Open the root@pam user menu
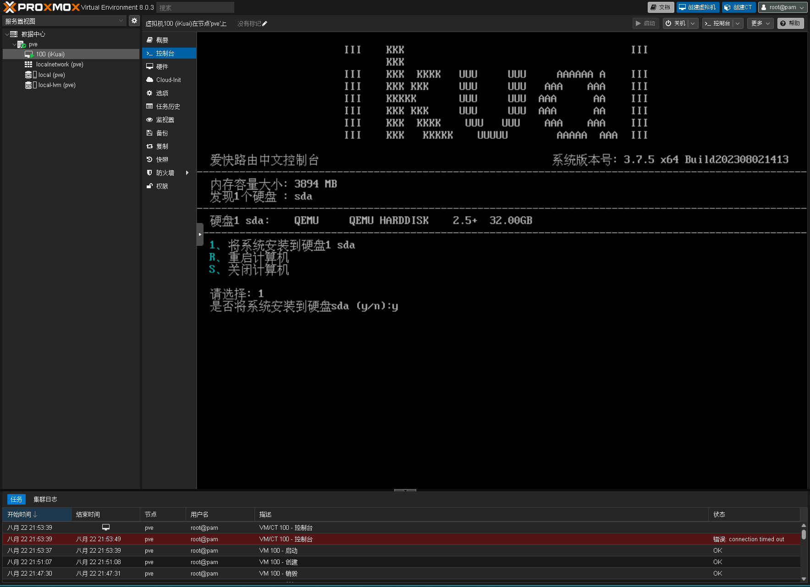 (782, 7)
